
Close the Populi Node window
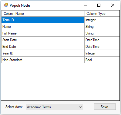(x=113, y=5)
